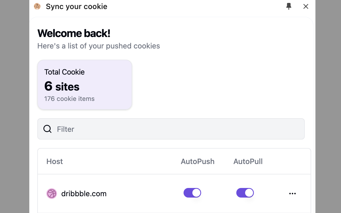Open the three-dot menu for dribbble.com
341x213 pixels.
293,194
